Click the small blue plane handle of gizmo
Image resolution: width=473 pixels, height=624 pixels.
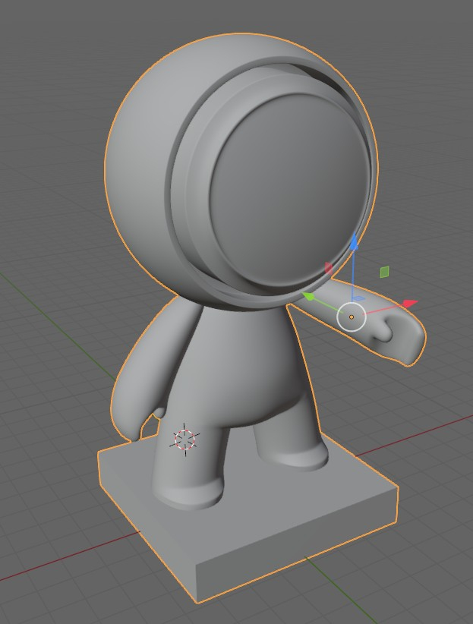point(358,298)
